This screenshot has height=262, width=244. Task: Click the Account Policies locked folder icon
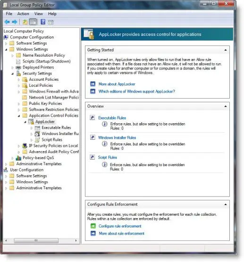click(25, 79)
